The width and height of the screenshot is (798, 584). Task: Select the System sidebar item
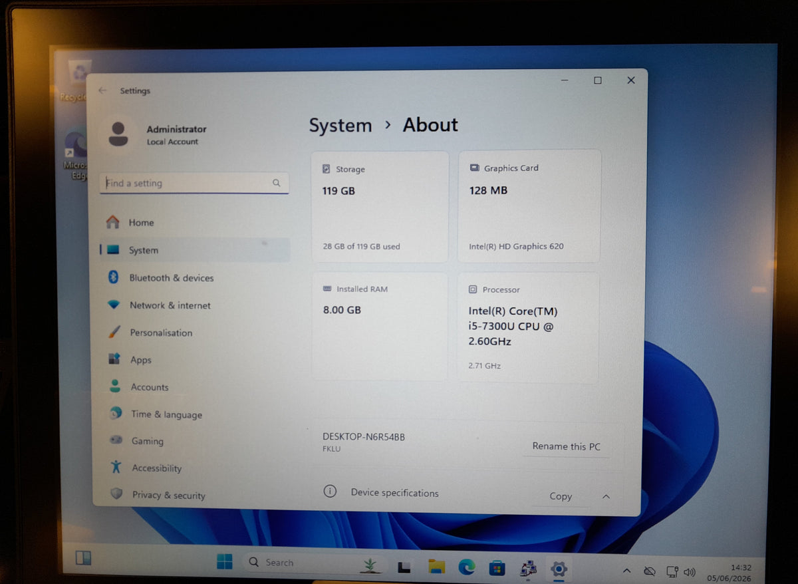pos(194,250)
